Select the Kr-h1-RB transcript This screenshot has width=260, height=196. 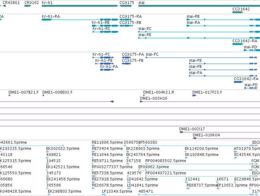click(x=105, y=26)
